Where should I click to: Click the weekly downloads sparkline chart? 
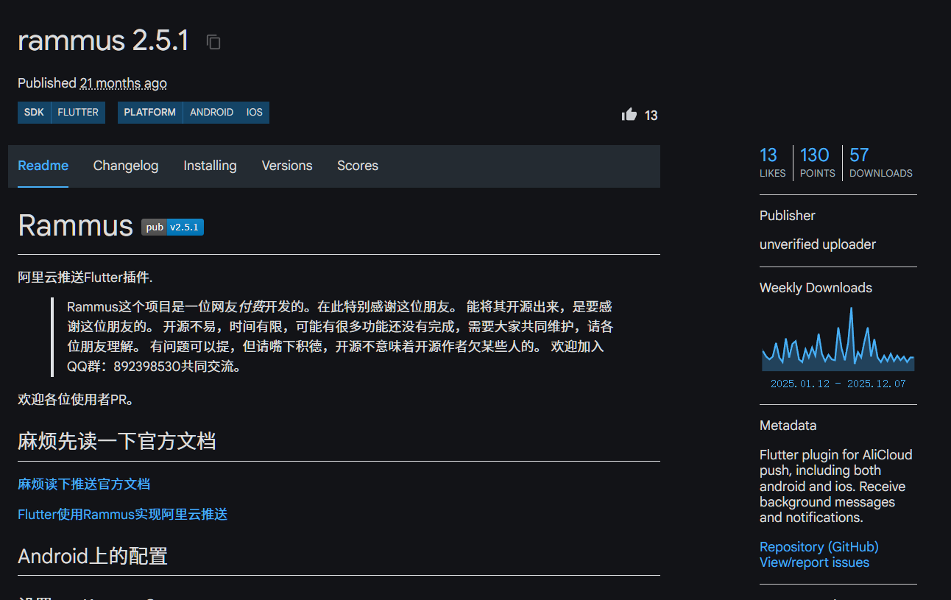838,341
